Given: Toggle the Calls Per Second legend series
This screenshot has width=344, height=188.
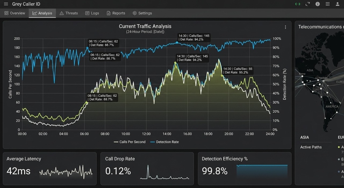Looking at the screenshot, I should (x=130, y=142).
